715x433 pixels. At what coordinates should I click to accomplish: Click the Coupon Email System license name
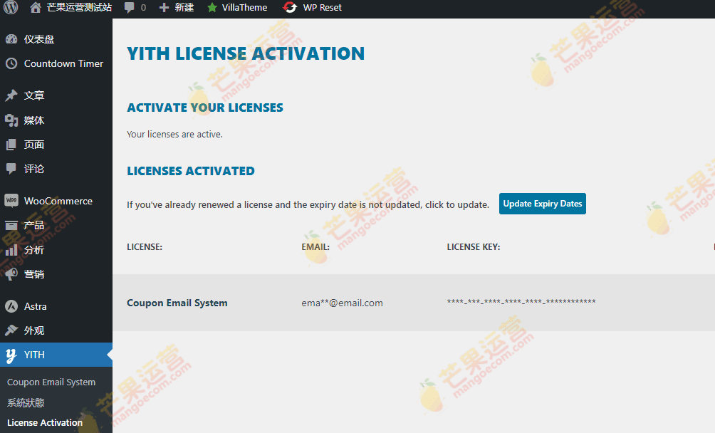[177, 303]
